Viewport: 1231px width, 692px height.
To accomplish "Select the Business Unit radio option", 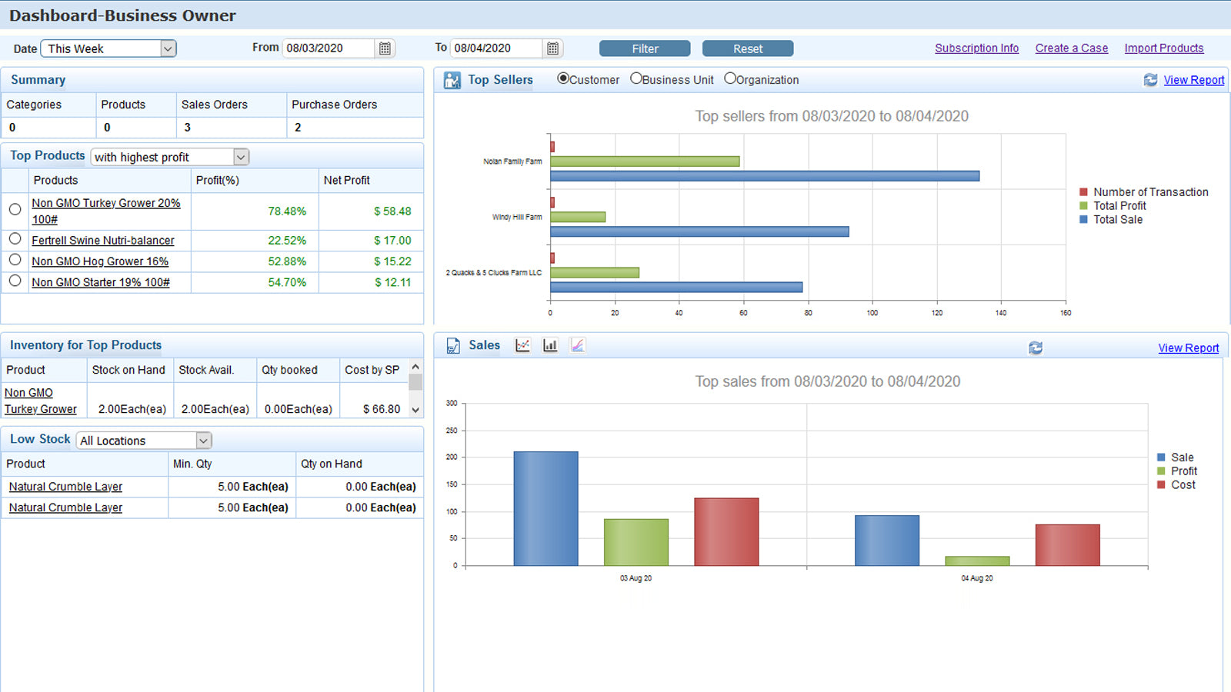I will pyautogui.click(x=636, y=78).
